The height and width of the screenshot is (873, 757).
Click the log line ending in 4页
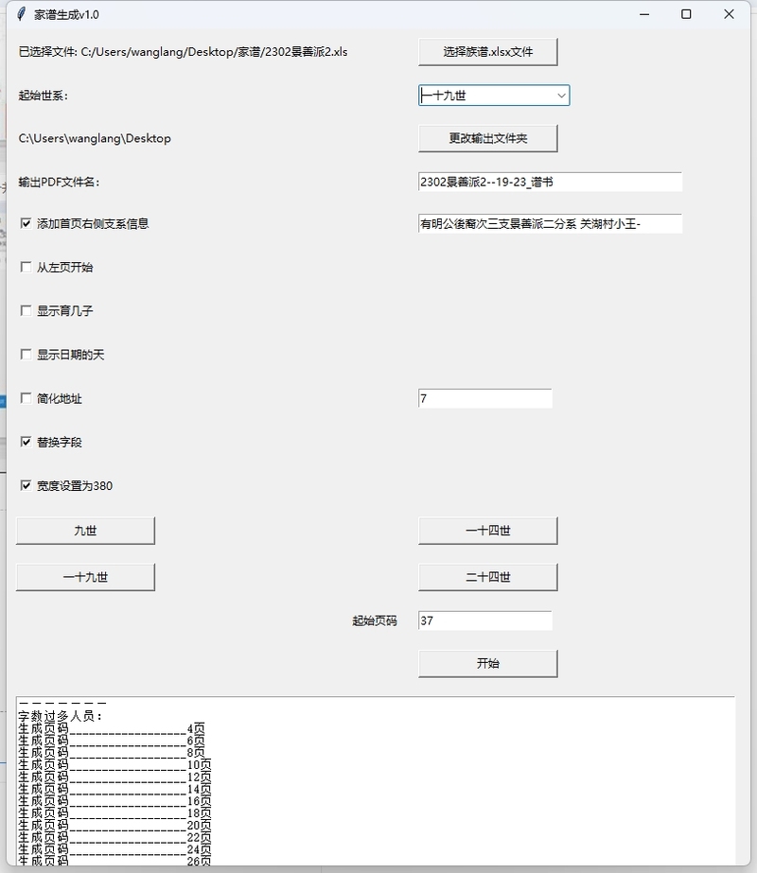click(112, 729)
